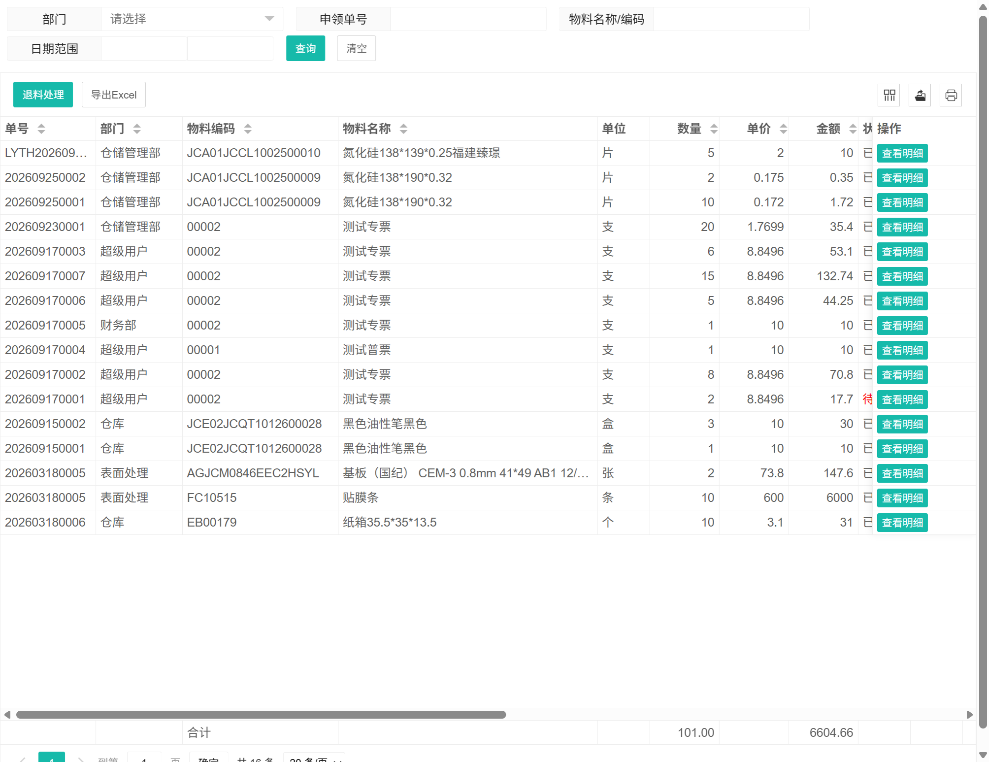View details for order 202609250002
This screenshot has height=762, width=989.
point(902,178)
